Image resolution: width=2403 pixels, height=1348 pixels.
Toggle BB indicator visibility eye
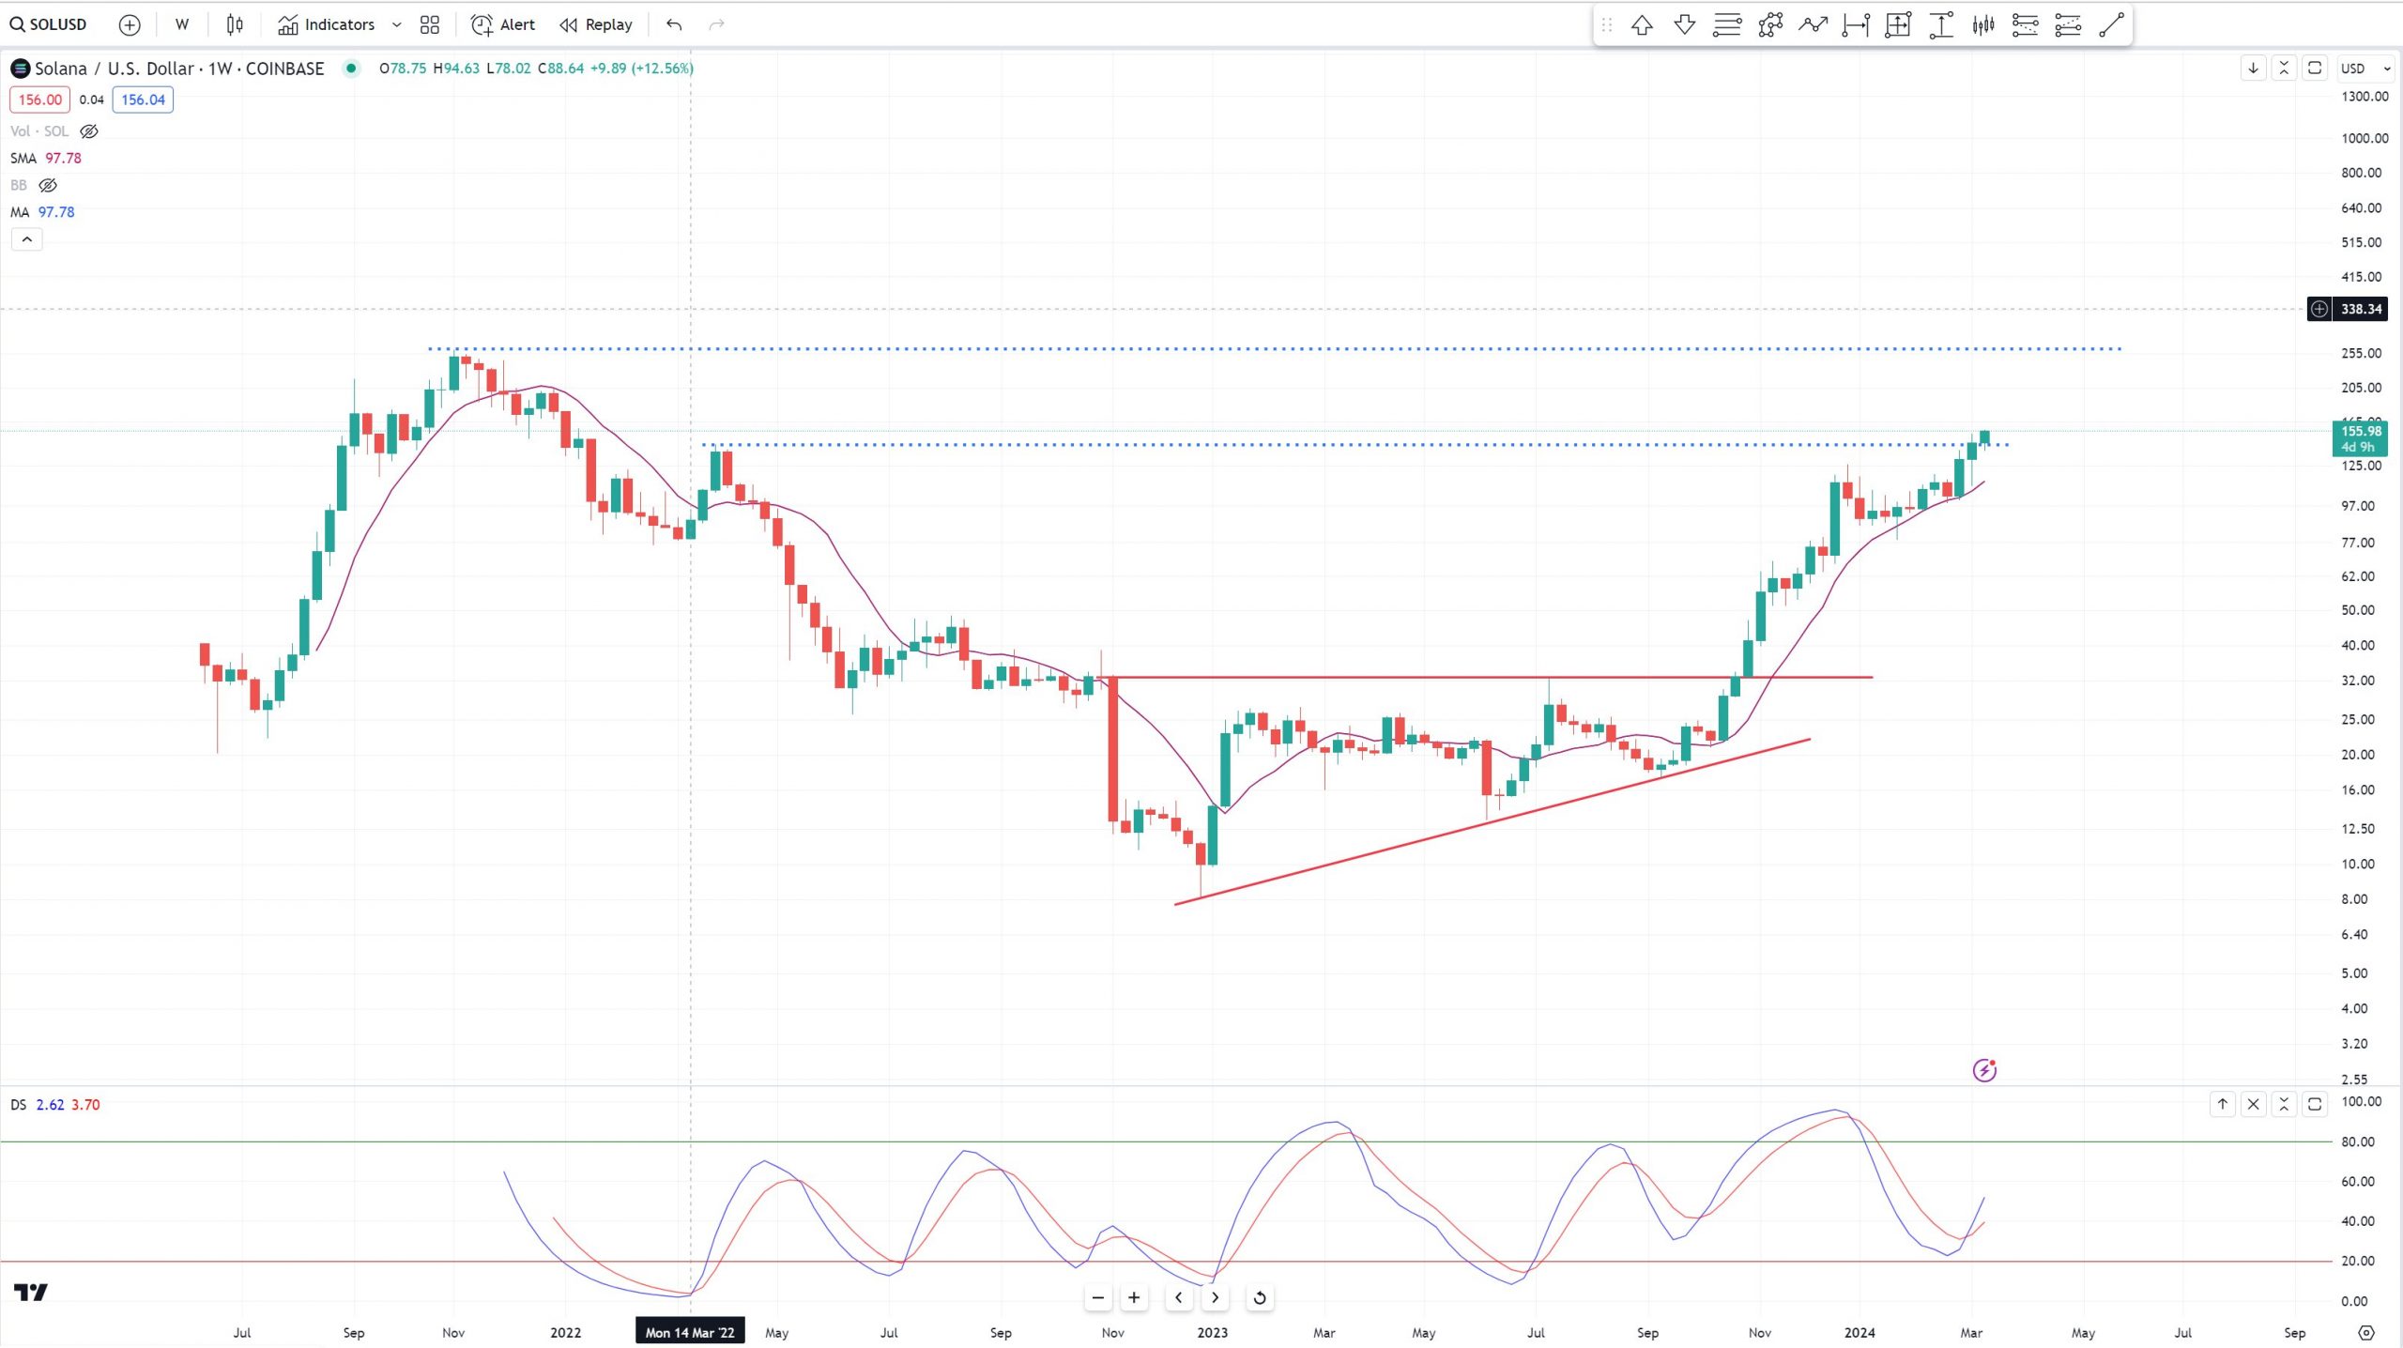48,185
